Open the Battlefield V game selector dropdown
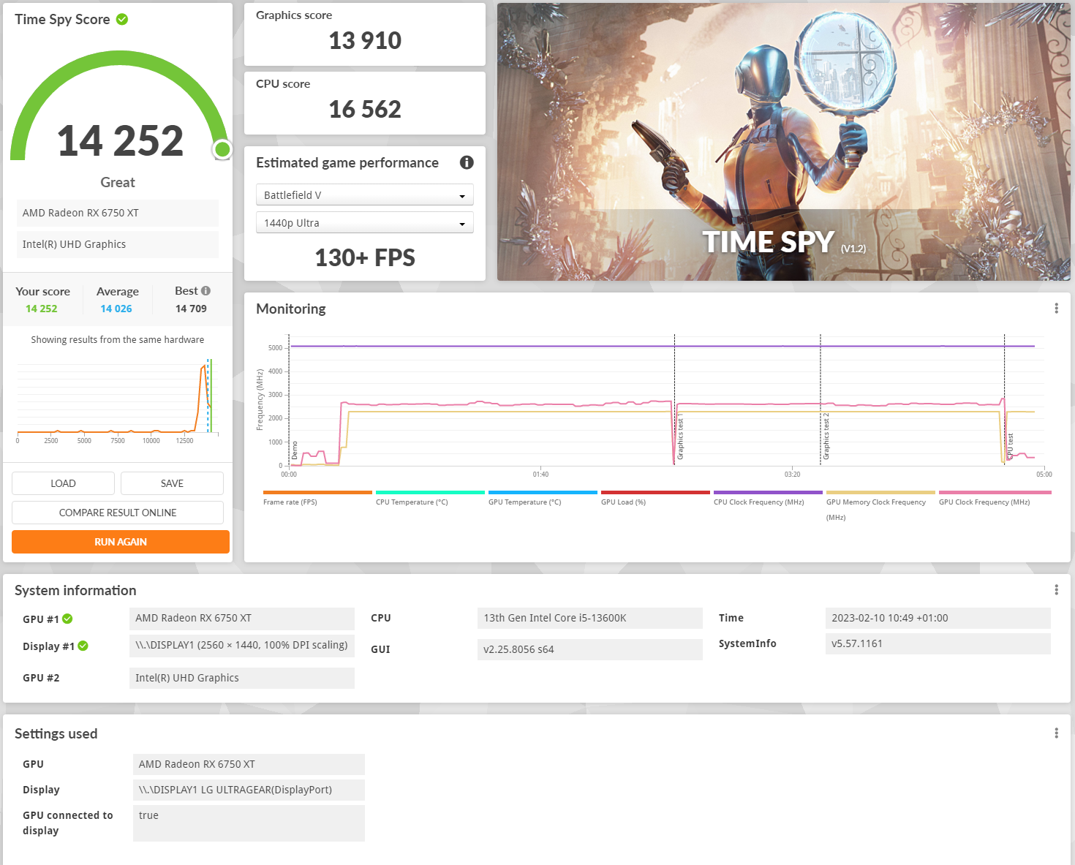Image resolution: width=1075 pixels, height=865 pixels. 364,194
